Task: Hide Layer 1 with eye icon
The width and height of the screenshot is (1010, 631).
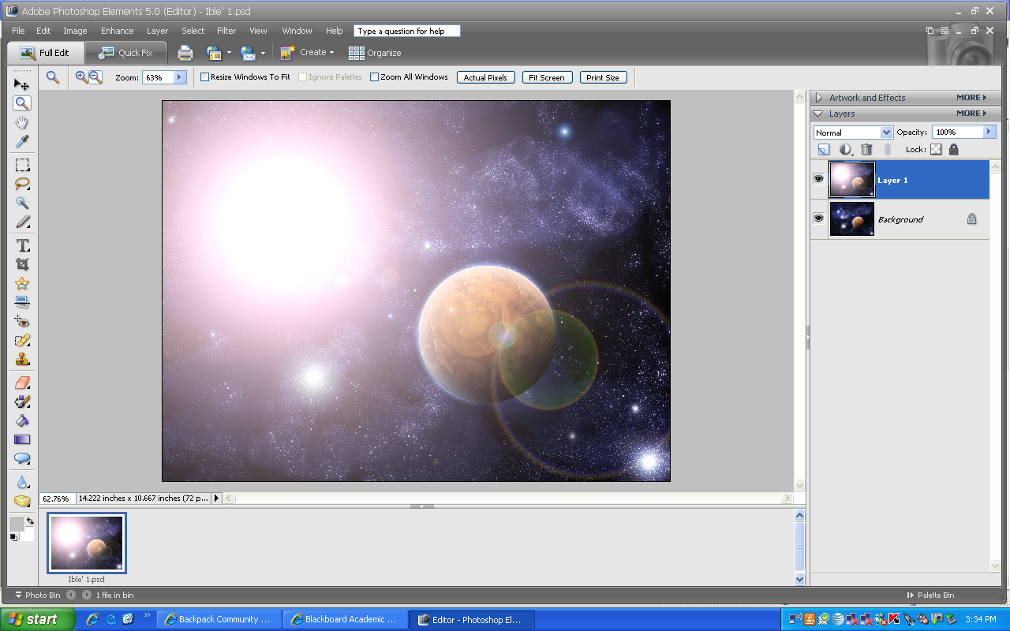Action: pos(819,179)
